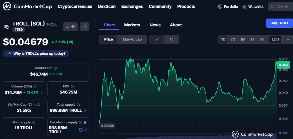Select the All time range
The height and width of the screenshot is (139, 293).
pyautogui.click(x=262, y=39)
